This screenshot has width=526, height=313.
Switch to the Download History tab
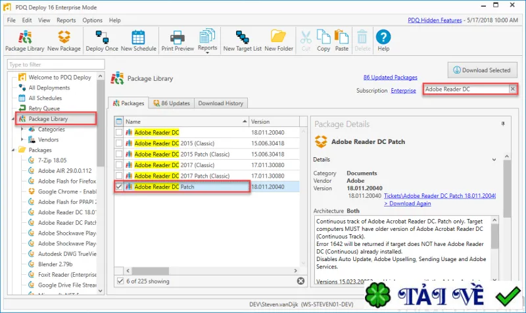(x=220, y=103)
